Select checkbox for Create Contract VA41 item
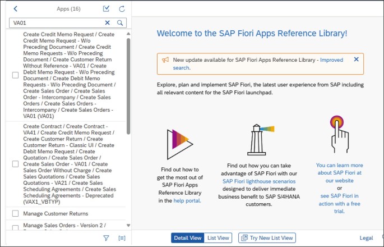Screen dimensions: 384x247 coord(15,163)
